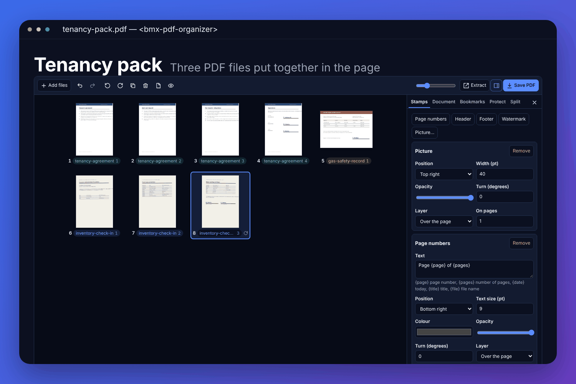Screen dimensions: 576x384
Task: Adjust the thumbnail zoom slider in toolbar
Action: [x=435, y=86]
